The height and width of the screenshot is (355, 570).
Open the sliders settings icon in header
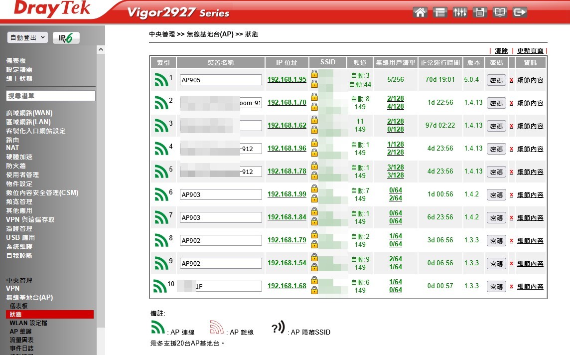[x=460, y=12]
